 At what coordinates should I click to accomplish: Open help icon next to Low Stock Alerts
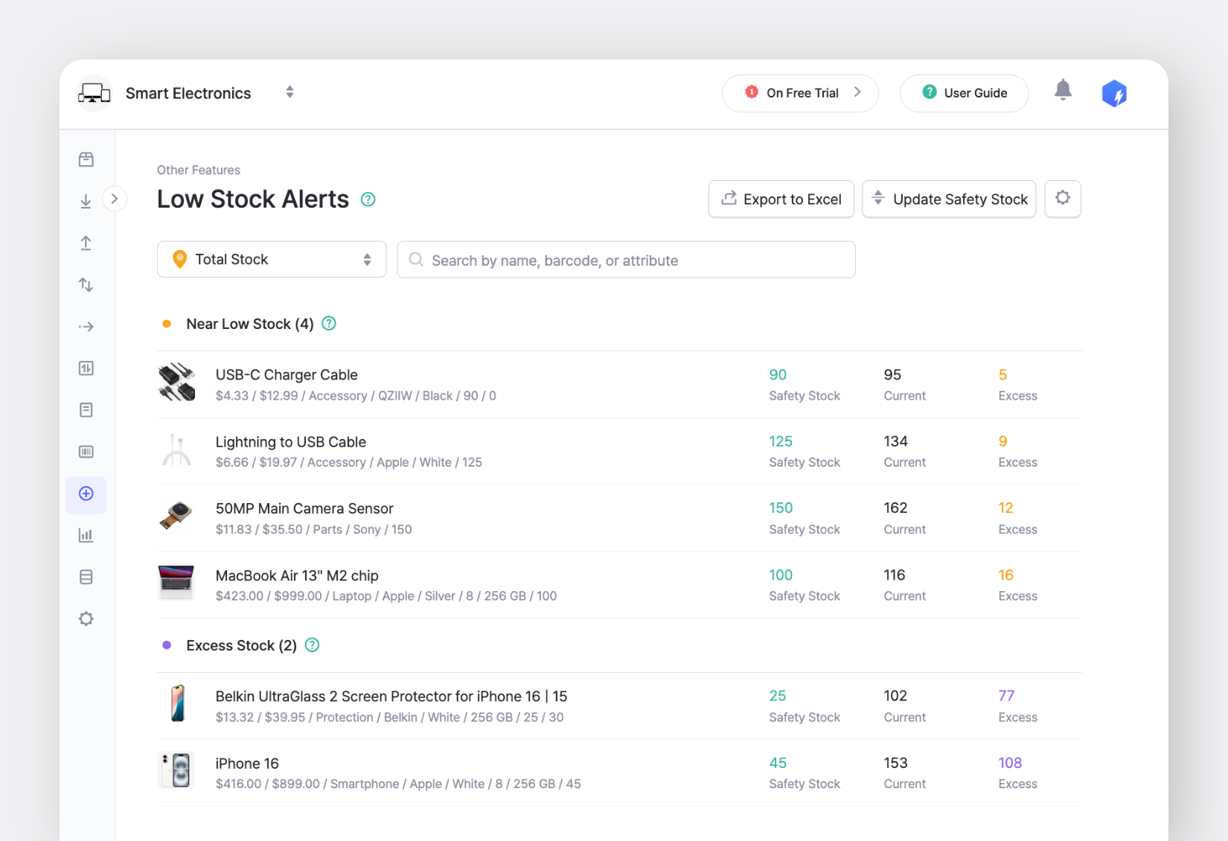(x=368, y=199)
